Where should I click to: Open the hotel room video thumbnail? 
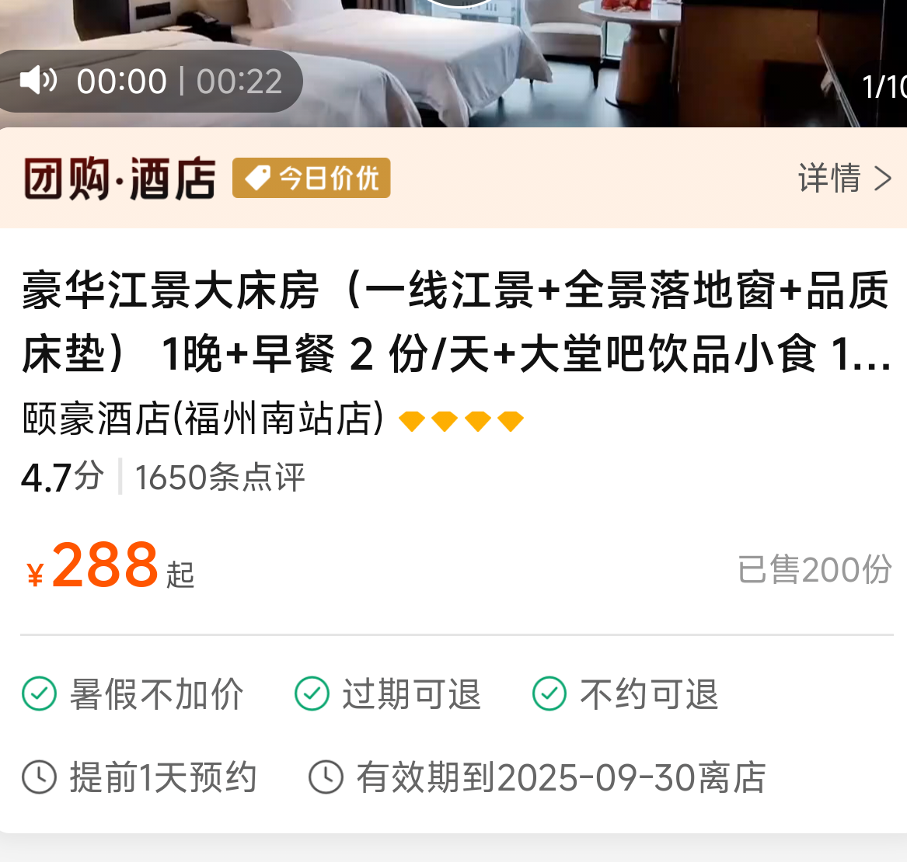point(454,64)
